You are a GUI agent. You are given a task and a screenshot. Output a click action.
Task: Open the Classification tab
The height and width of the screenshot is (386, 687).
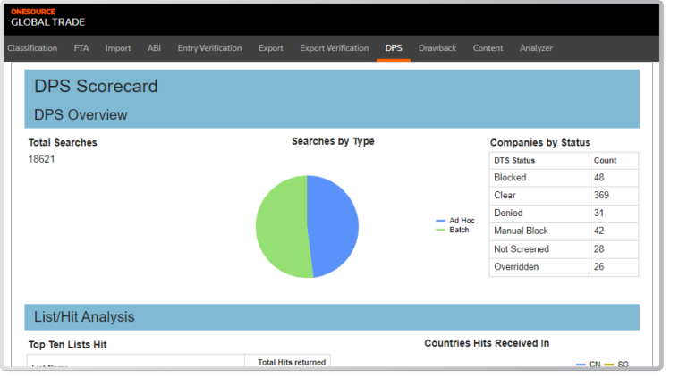[x=32, y=48]
